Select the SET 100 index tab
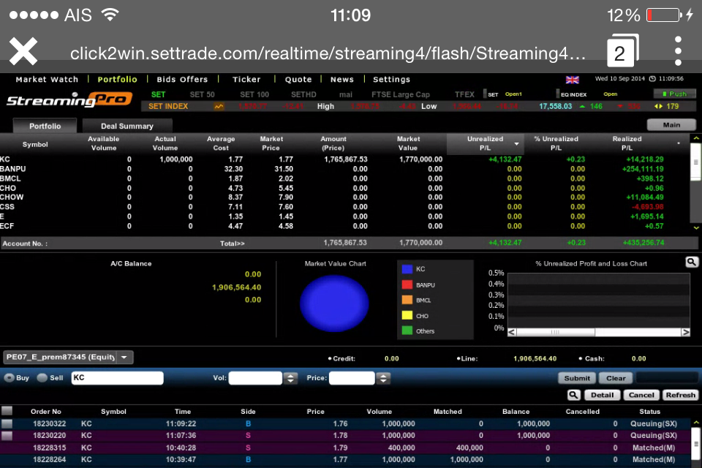Image resolution: width=702 pixels, height=468 pixels. (x=254, y=94)
